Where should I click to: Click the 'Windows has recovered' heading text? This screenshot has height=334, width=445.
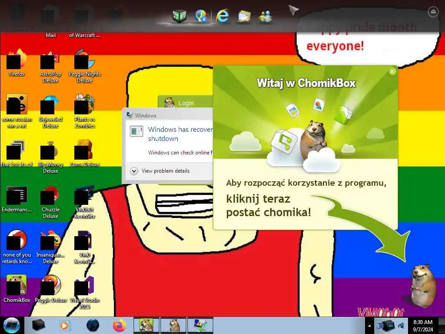click(180, 134)
